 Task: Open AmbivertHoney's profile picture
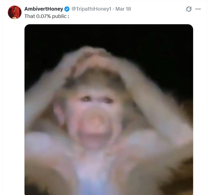point(15,12)
